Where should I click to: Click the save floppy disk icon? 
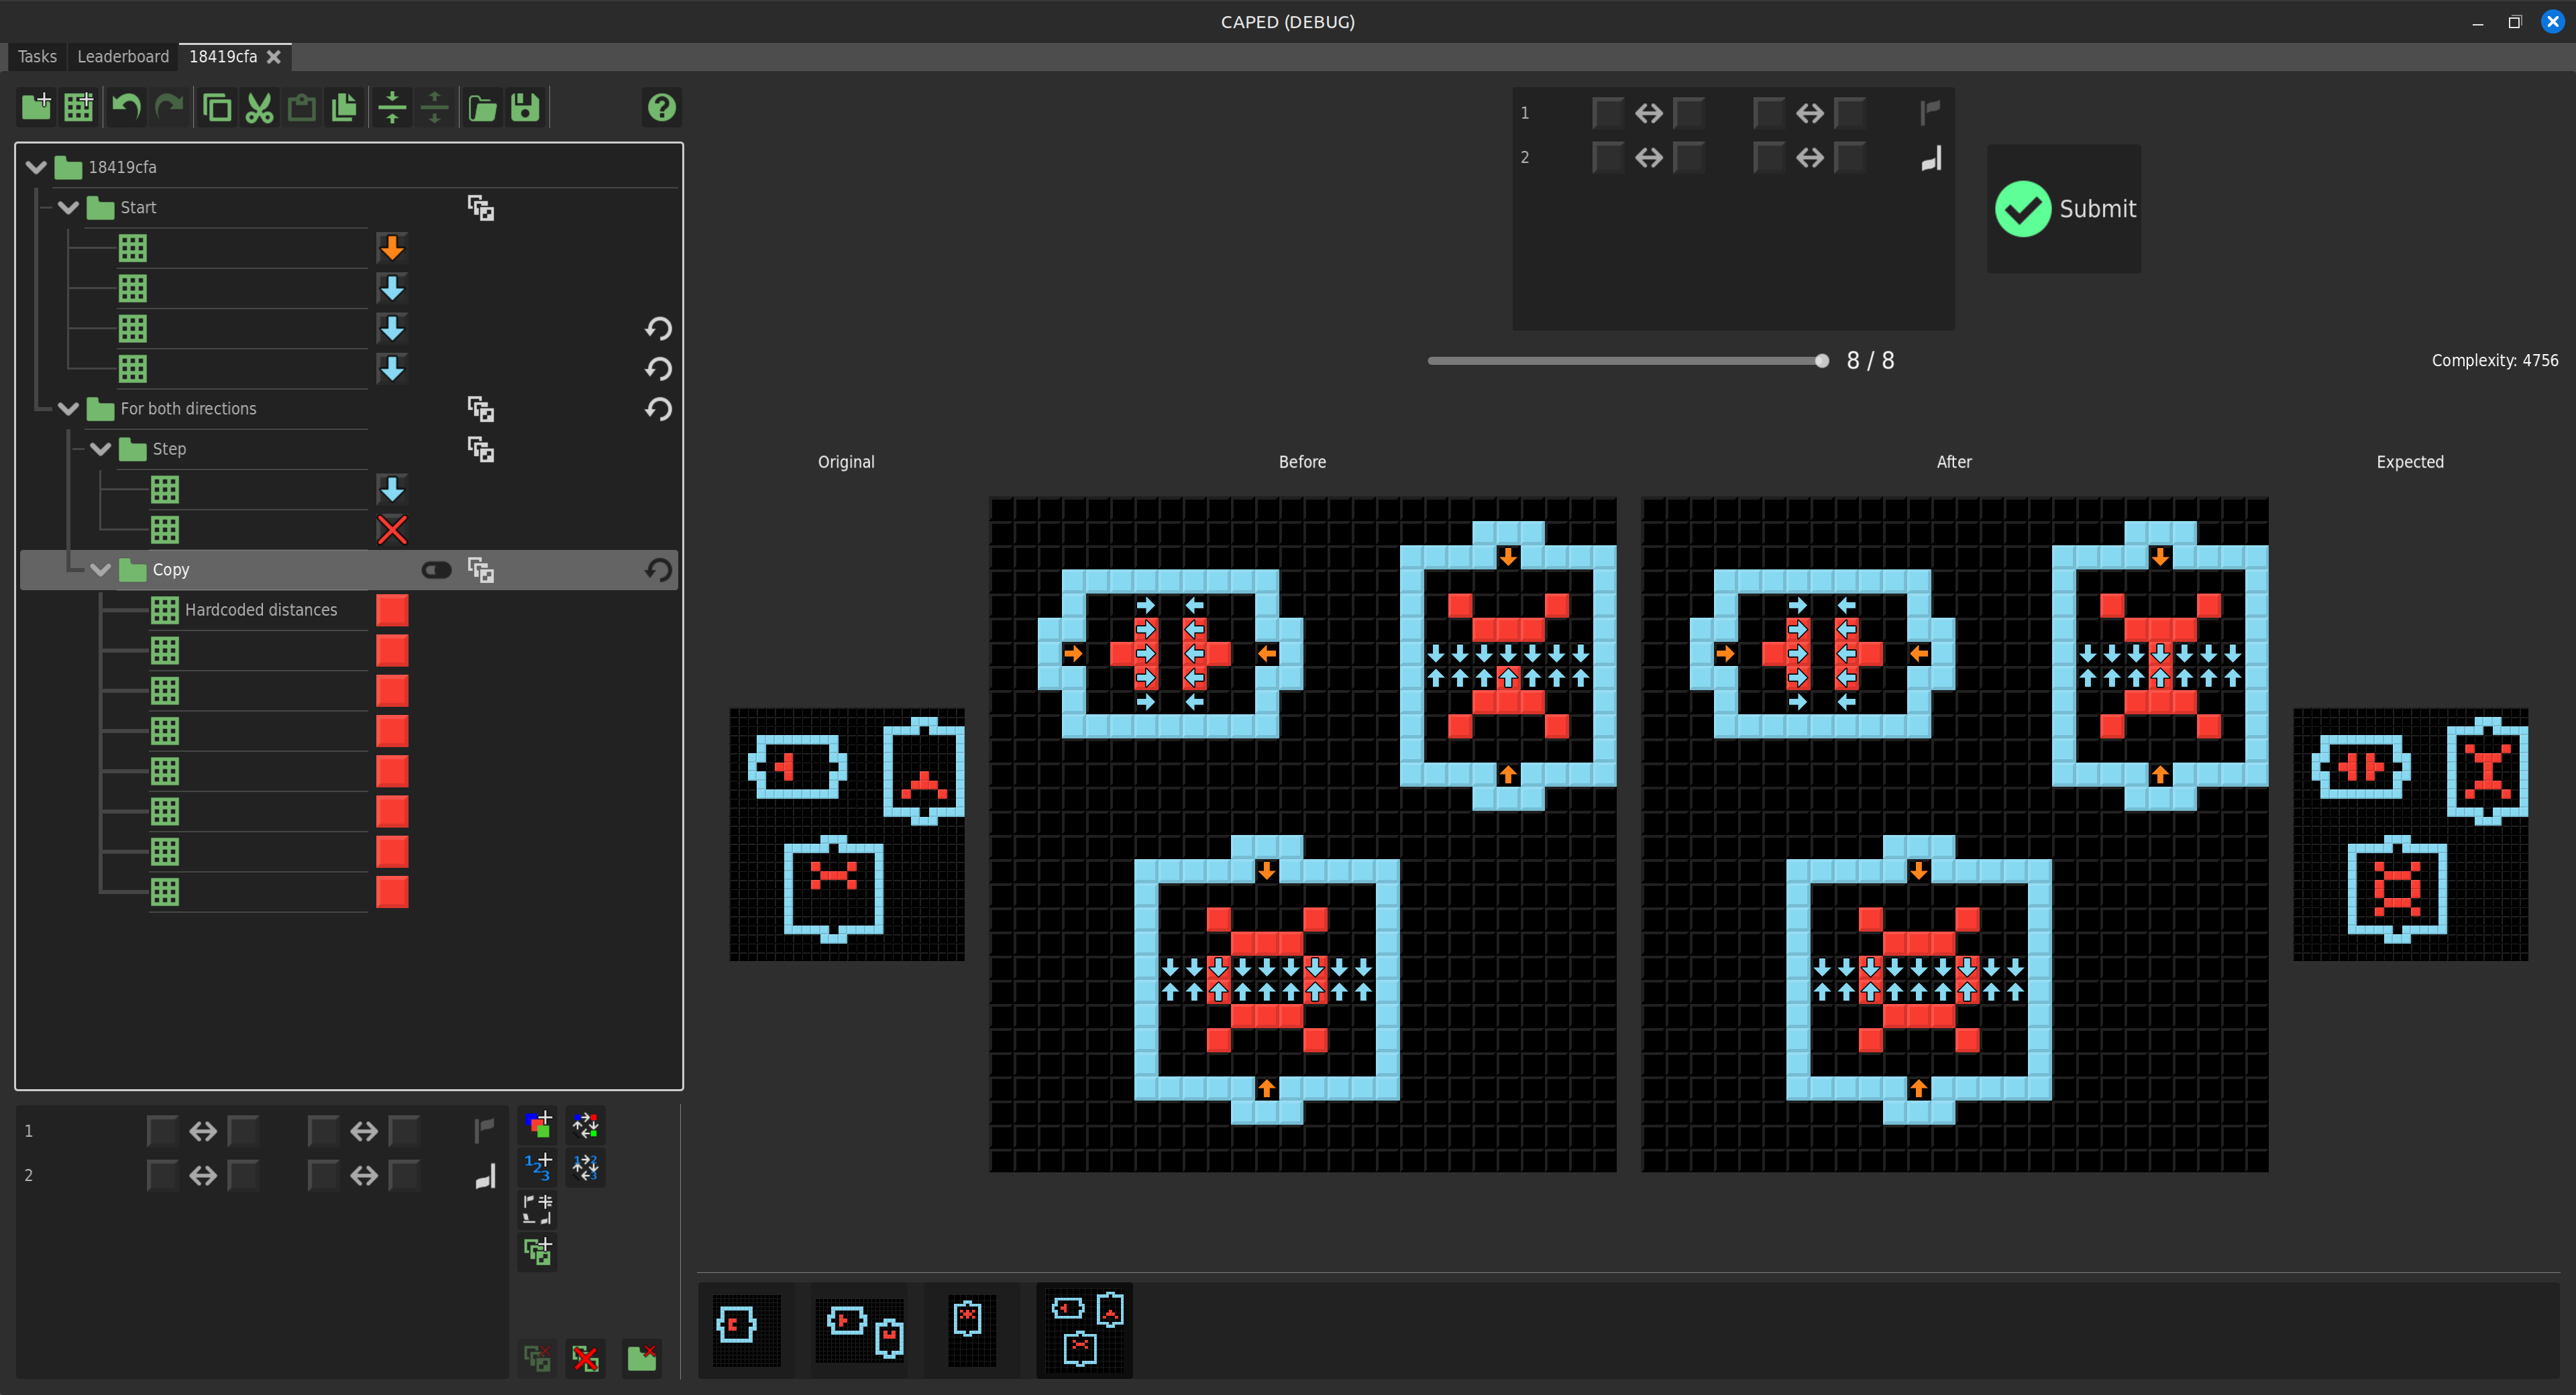(x=525, y=107)
